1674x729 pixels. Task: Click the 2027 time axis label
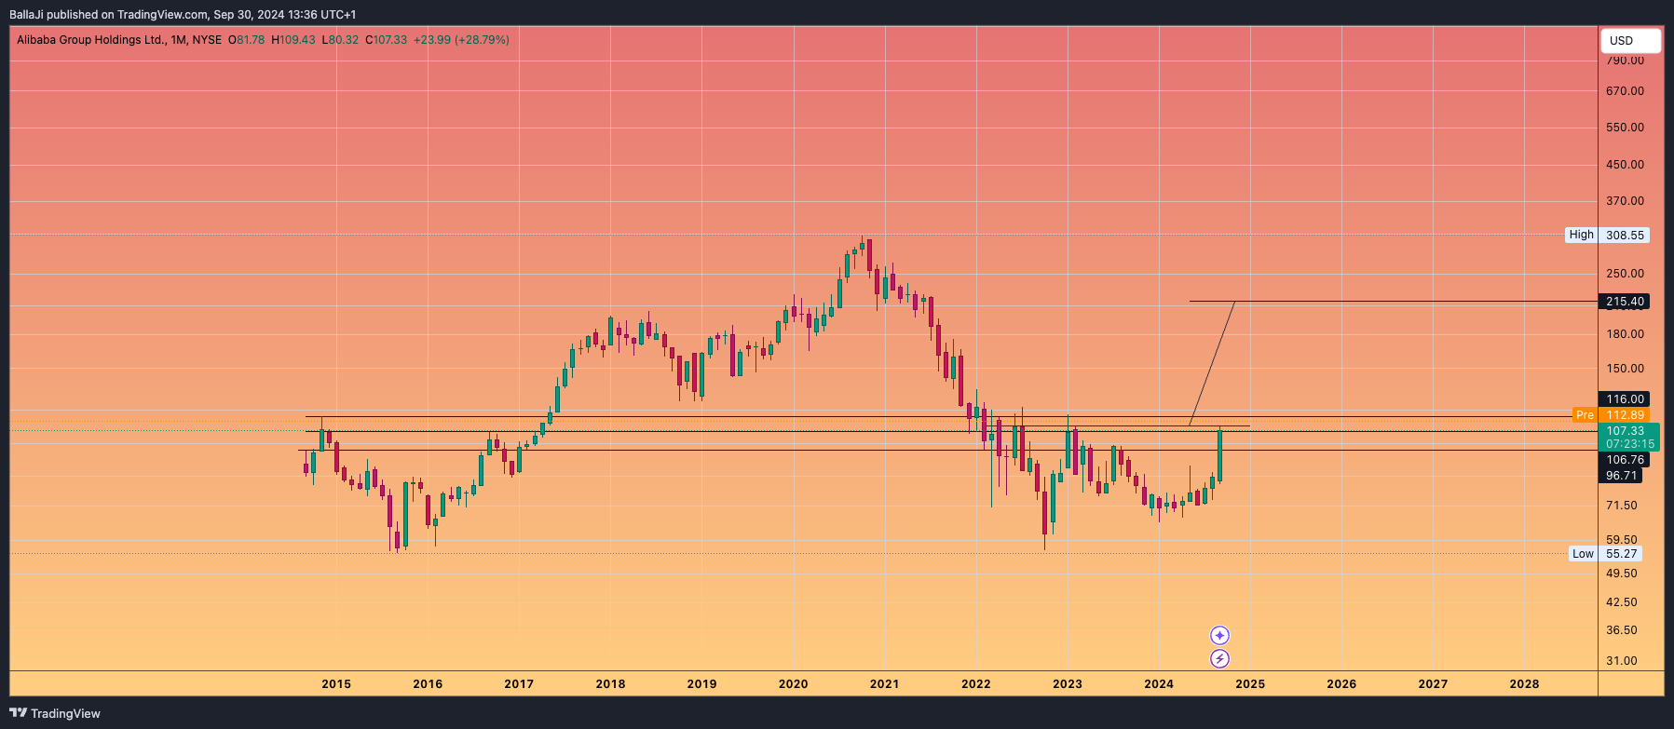click(x=1432, y=684)
